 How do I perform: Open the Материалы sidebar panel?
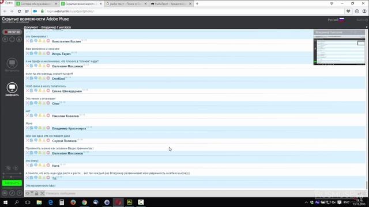pos(12,65)
